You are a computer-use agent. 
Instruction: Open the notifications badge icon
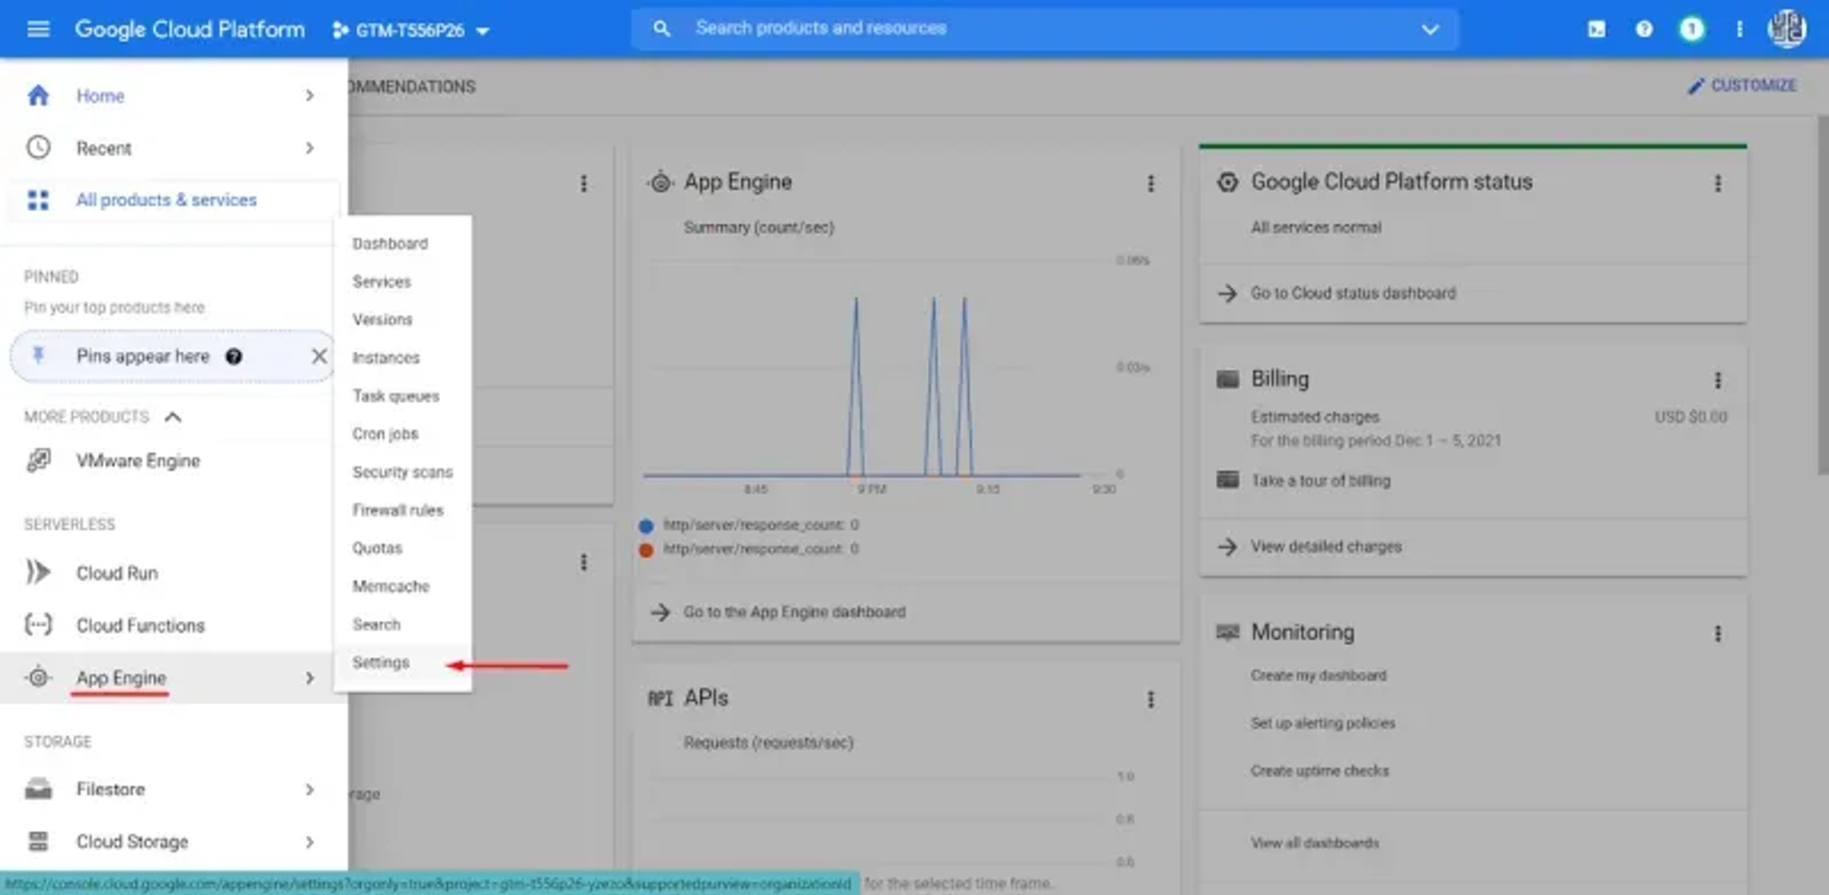1691,29
